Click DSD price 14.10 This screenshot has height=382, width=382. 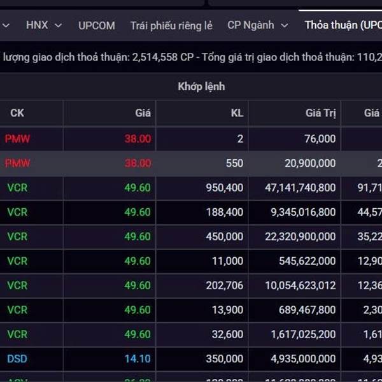pos(138,359)
